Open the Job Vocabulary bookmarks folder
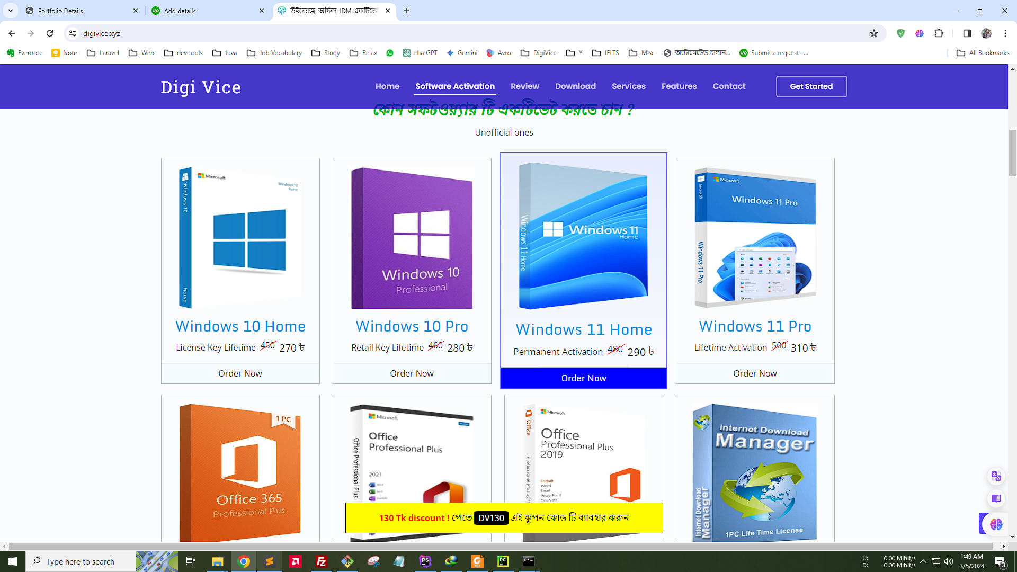The width and height of the screenshot is (1017, 572). (274, 53)
